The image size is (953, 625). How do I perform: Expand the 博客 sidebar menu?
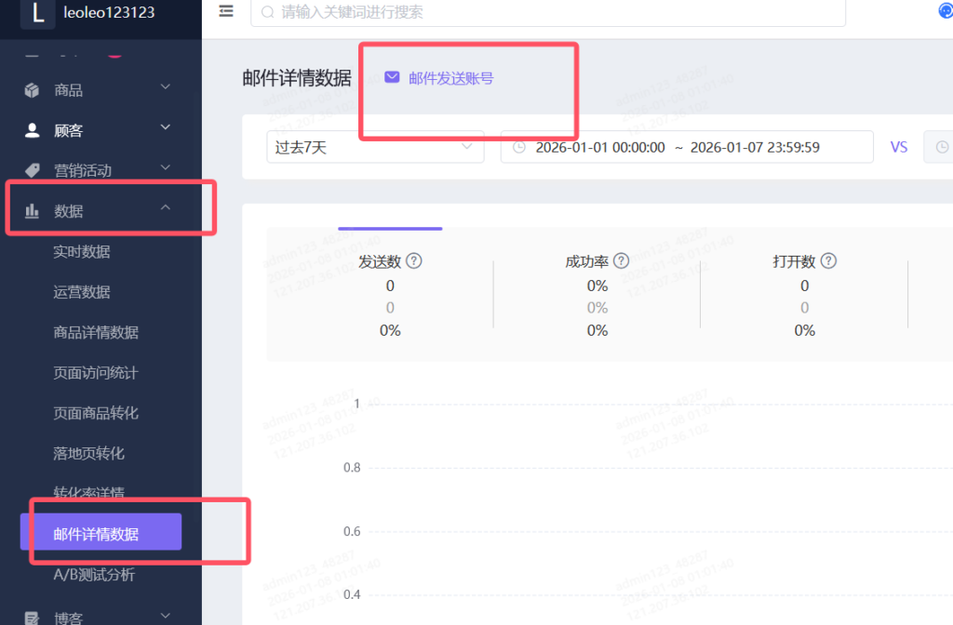[166, 615]
